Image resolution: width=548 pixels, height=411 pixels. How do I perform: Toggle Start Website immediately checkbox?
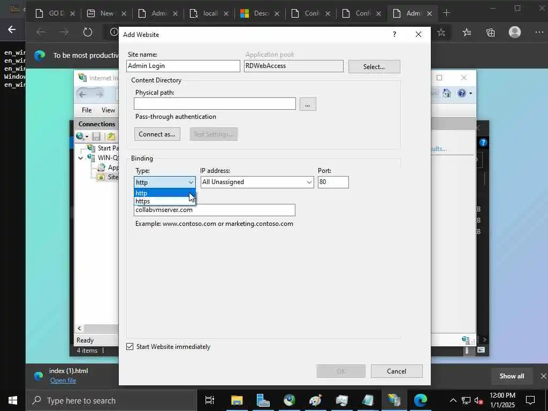click(130, 346)
